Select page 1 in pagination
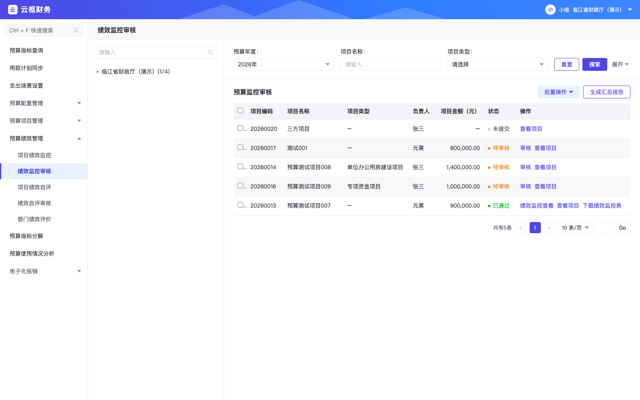The width and height of the screenshot is (640, 400). [x=535, y=228]
